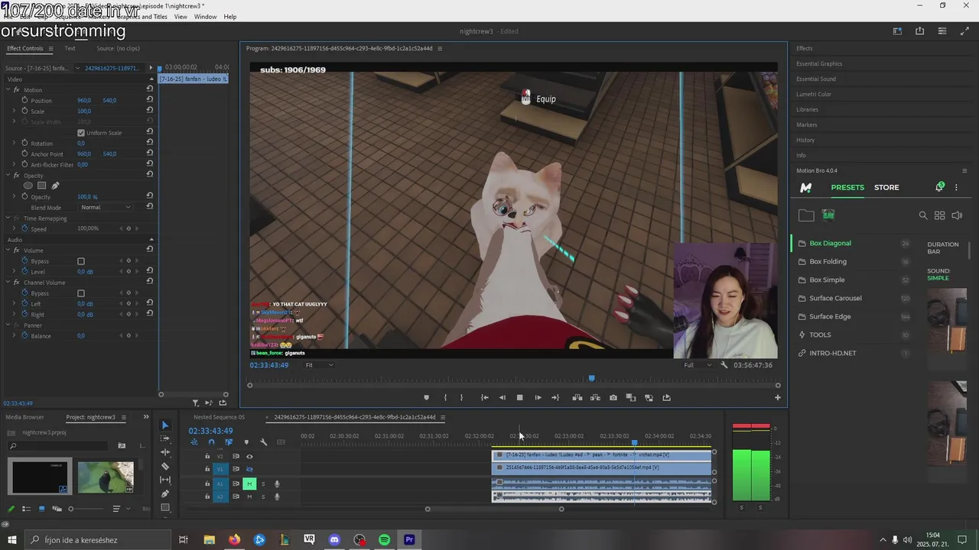979x550 pixels.
Task: Toggle timeline snapping magnet
Action: pos(211,442)
